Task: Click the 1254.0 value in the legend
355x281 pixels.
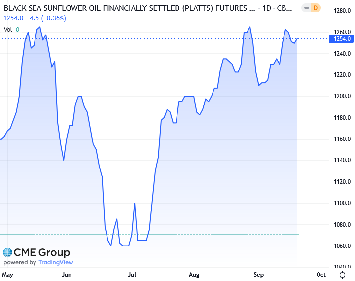Action: [13, 18]
